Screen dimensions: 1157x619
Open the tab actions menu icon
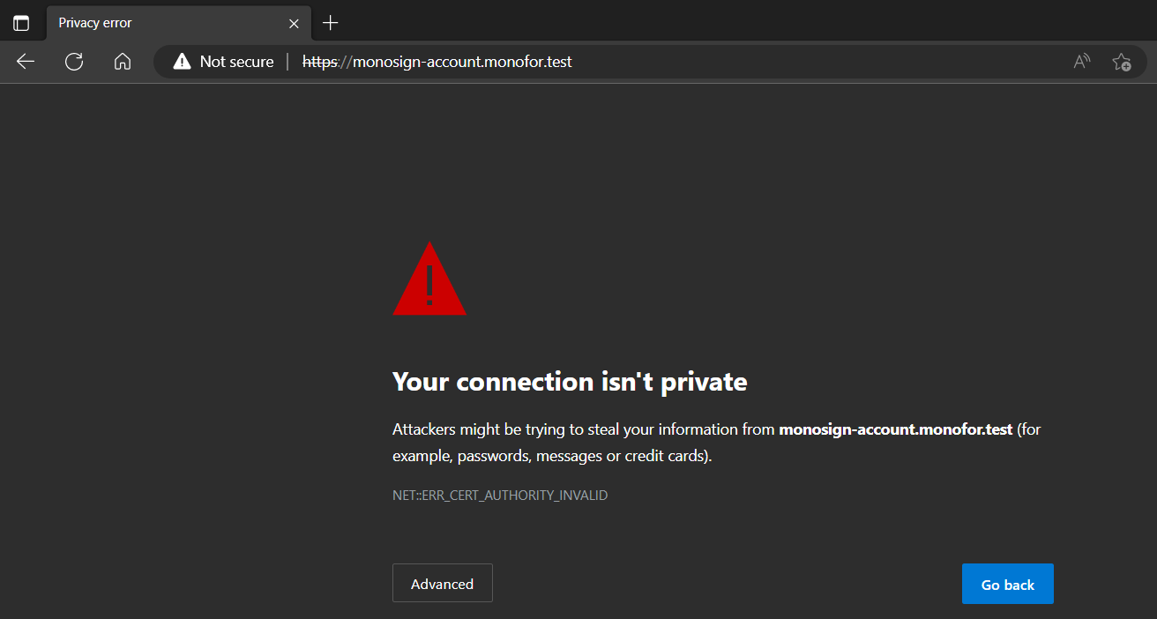point(21,23)
